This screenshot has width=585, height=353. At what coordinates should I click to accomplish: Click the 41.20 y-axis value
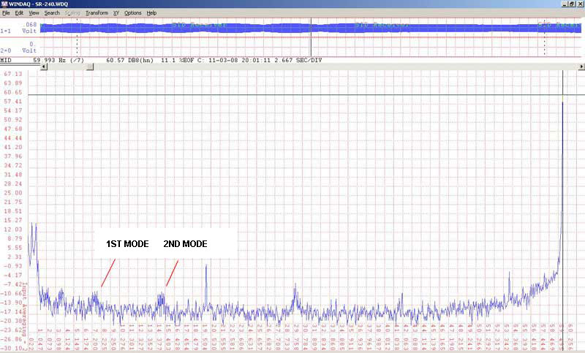tap(13, 147)
